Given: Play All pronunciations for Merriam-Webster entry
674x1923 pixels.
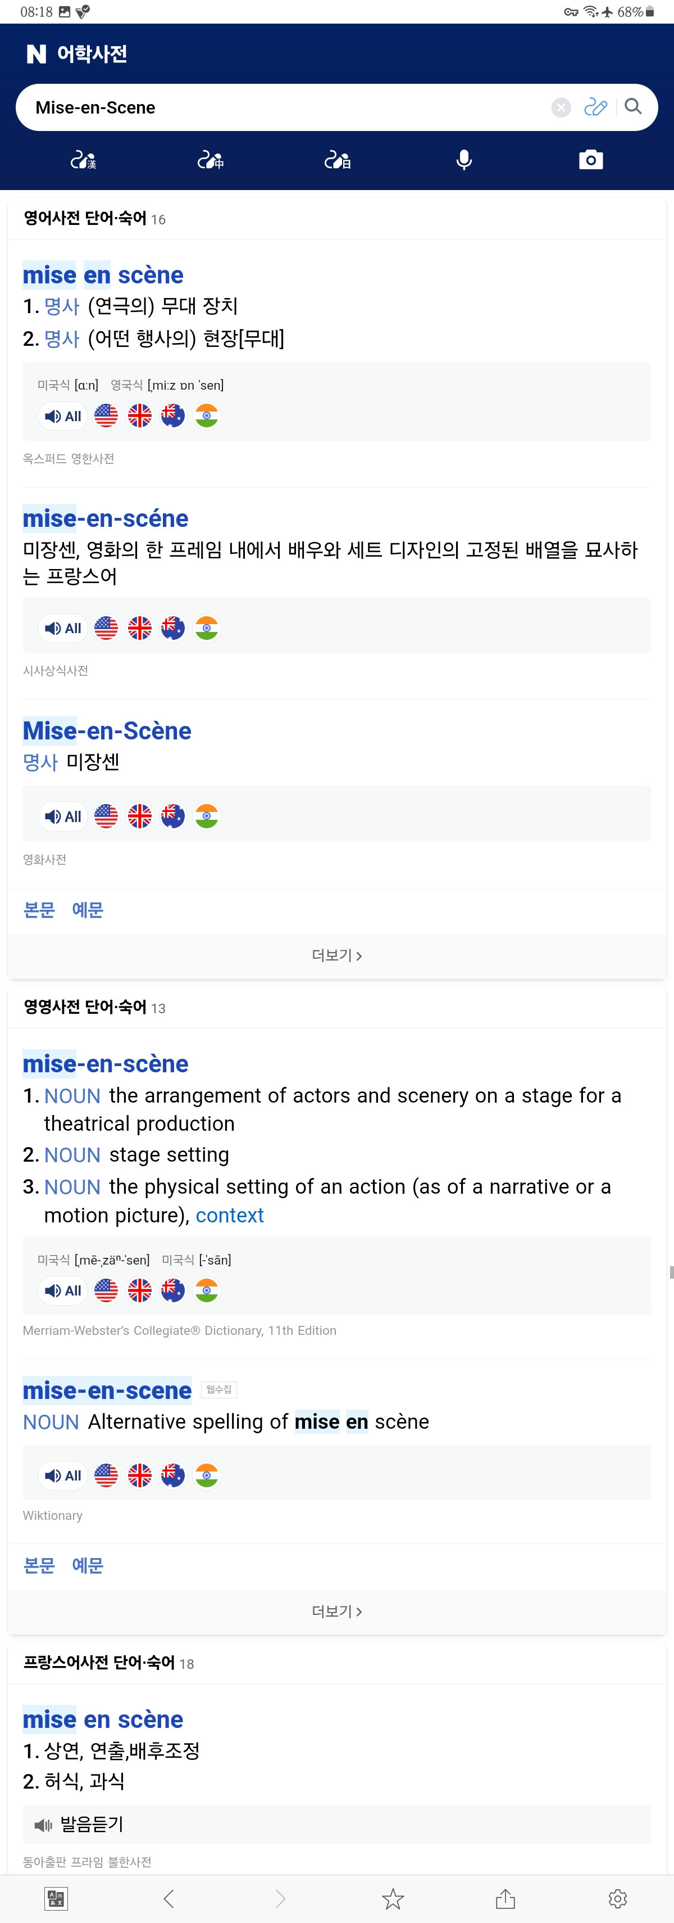Looking at the screenshot, I should point(63,1290).
